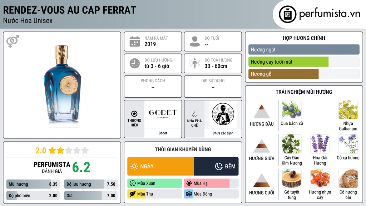The height and width of the screenshot is (206, 366).
Task: Click the Hương ngát accord bar
Action: [304, 49]
